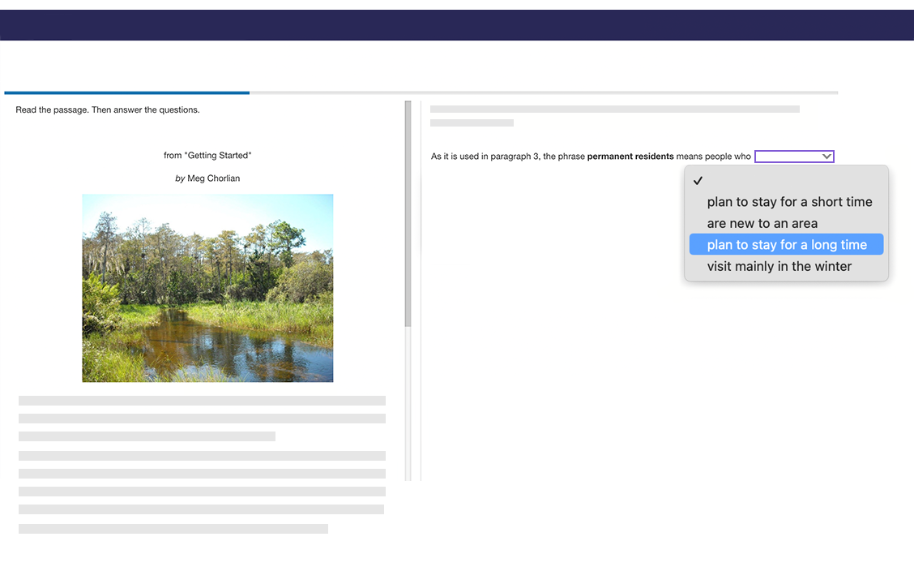Pick "are new to an area" option

pyautogui.click(x=762, y=223)
